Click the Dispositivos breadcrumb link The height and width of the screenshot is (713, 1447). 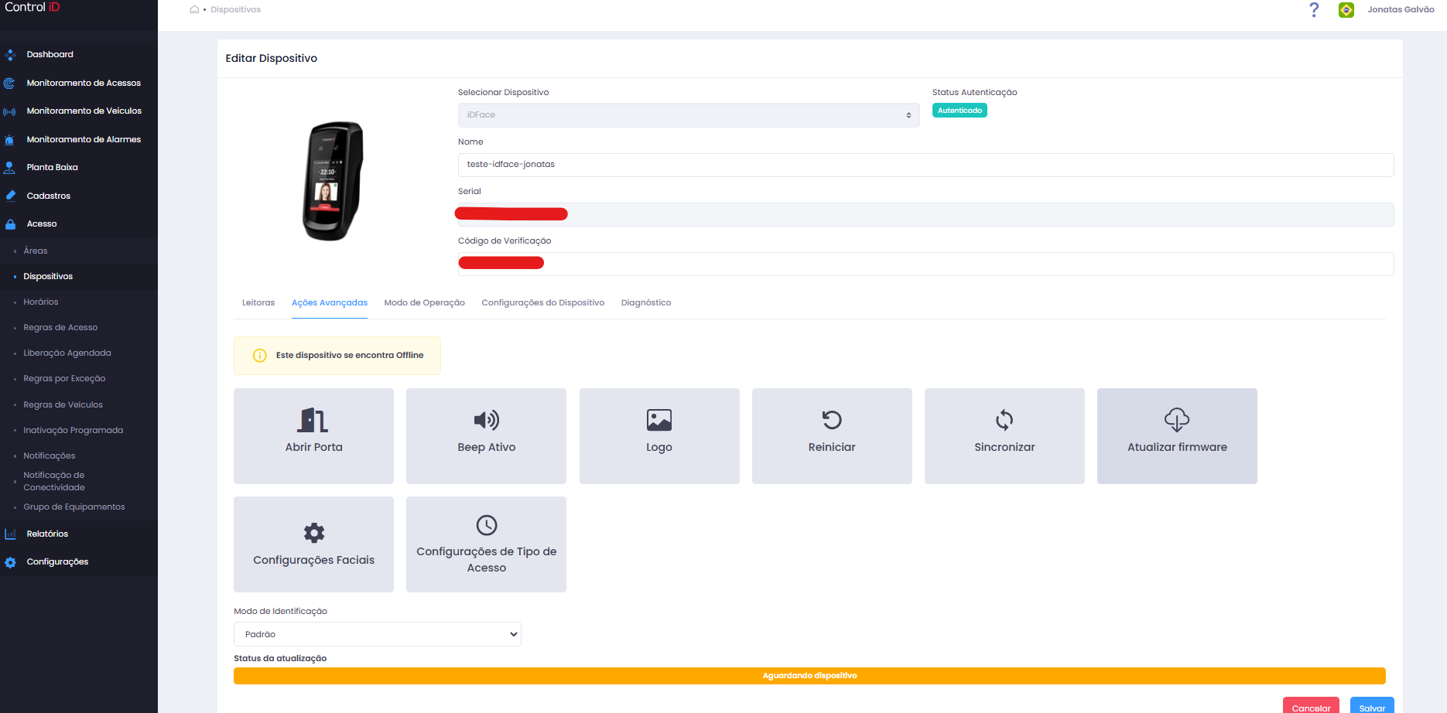point(236,10)
